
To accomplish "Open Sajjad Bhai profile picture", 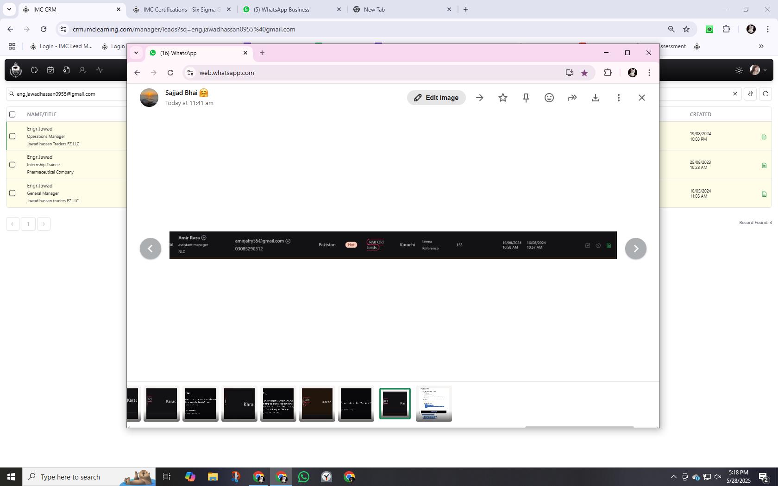I will 149,98.
